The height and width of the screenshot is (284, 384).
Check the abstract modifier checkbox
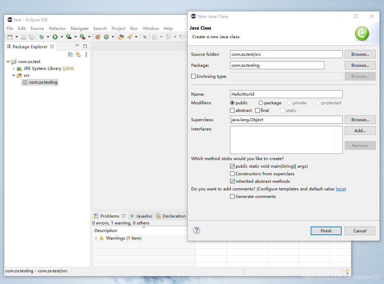pyautogui.click(x=232, y=111)
